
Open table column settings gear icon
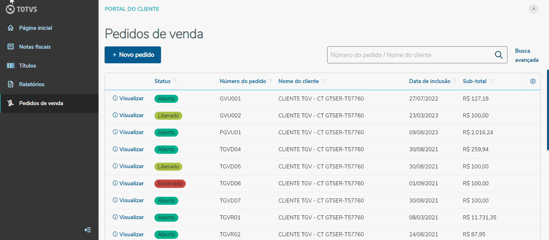click(533, 81)
